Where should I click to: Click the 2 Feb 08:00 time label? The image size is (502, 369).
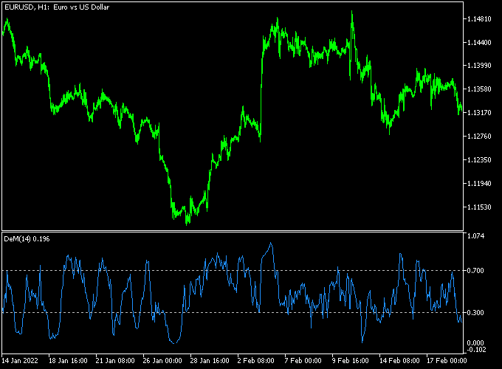pos(256,361)
